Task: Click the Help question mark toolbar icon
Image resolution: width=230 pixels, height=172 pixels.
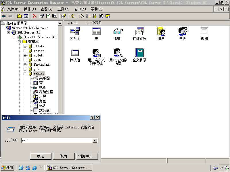Action: [x=64, y=16]
